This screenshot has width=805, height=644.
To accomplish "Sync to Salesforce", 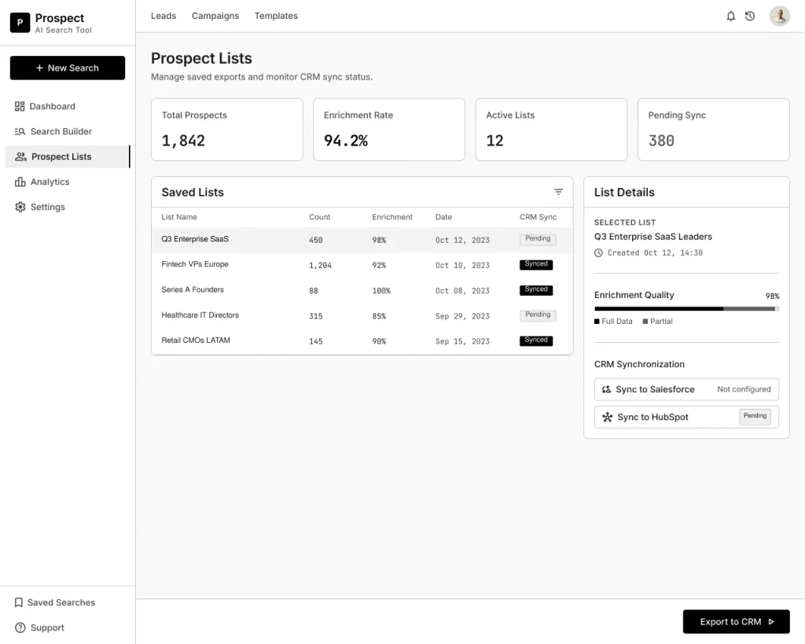I will (686, 389).
